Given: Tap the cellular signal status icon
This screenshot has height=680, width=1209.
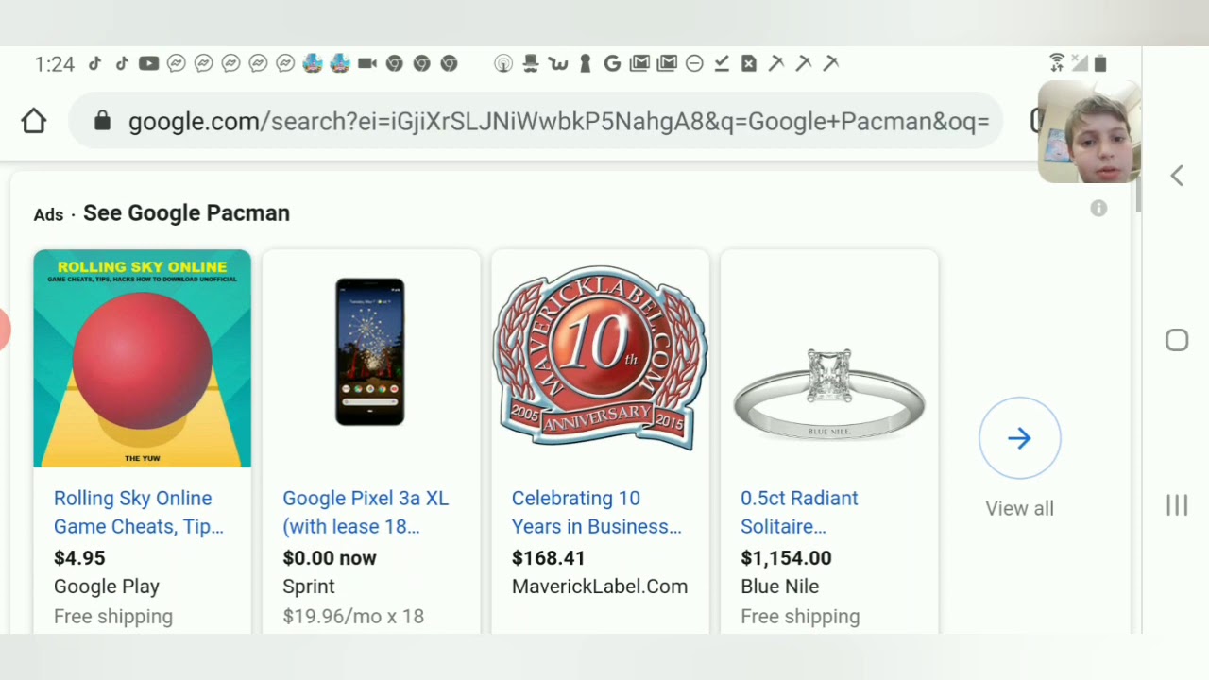Looking at the screenshot, I should [1080, 63].
